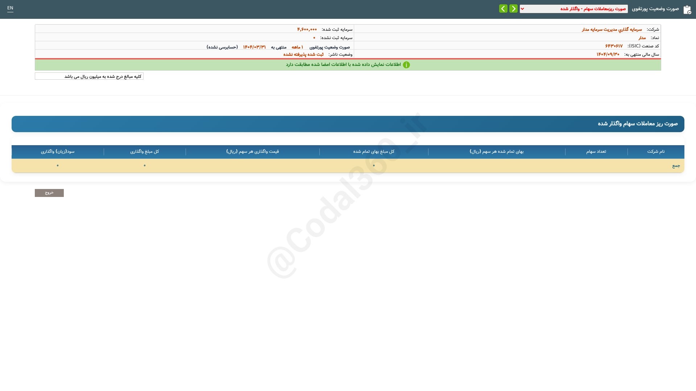The width and height of the screenshot is (696, 391).
Task: Click the سود(زیان) واگذاری column header
Action: click(x=58, y=152)
